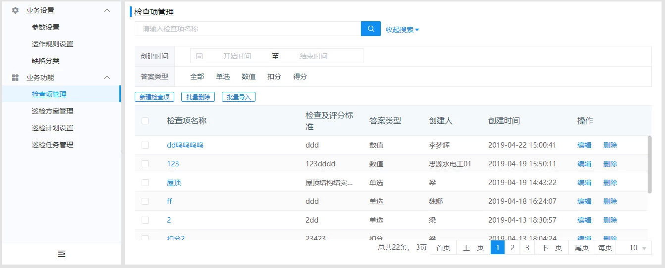Open the 屋顶 item link
Screen dimensions: 665x268
tap(174, 183)
